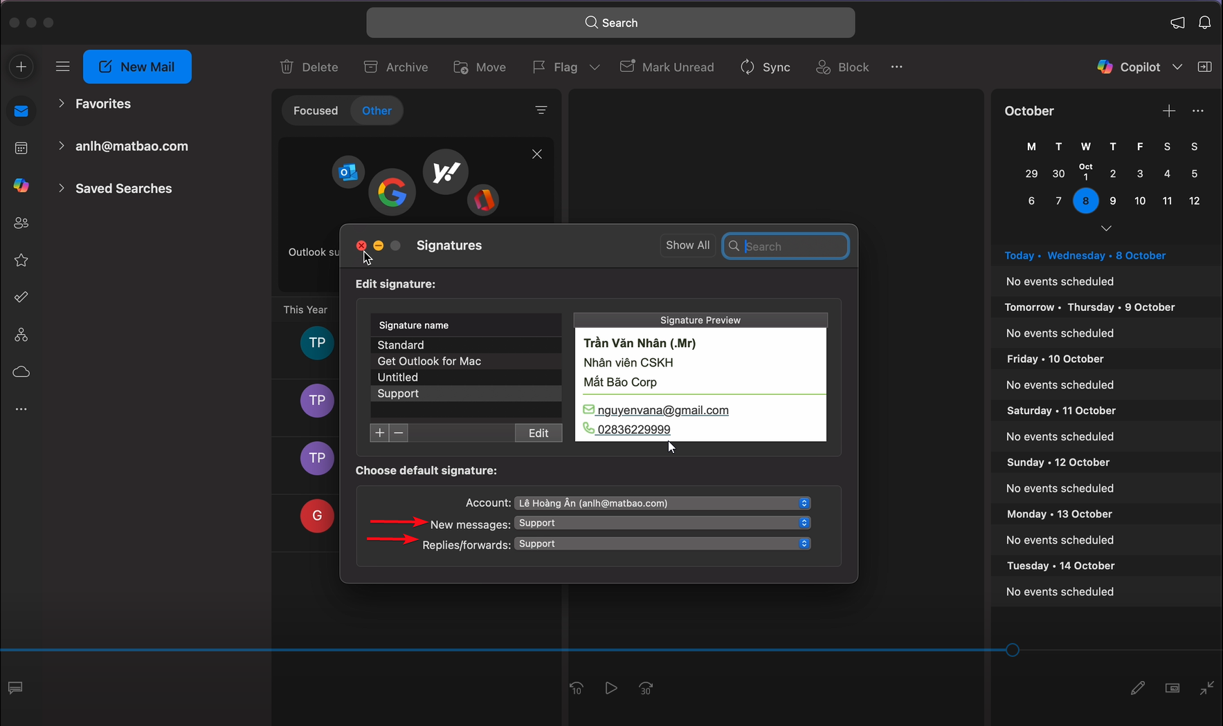Toggle the hamburger sidebar menu
The height and width of the screenshot is (726, 1223).
(x=63, y=66)
